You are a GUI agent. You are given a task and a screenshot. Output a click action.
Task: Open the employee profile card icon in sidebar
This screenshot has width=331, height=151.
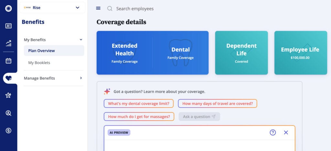[8, 26]
